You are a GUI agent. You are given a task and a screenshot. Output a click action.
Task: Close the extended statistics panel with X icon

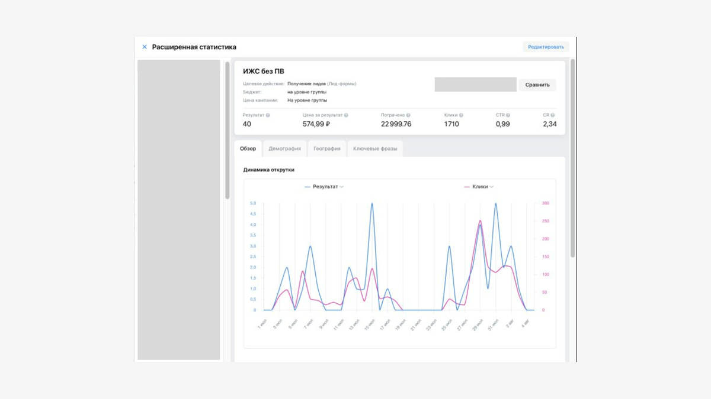coord(145,47)
